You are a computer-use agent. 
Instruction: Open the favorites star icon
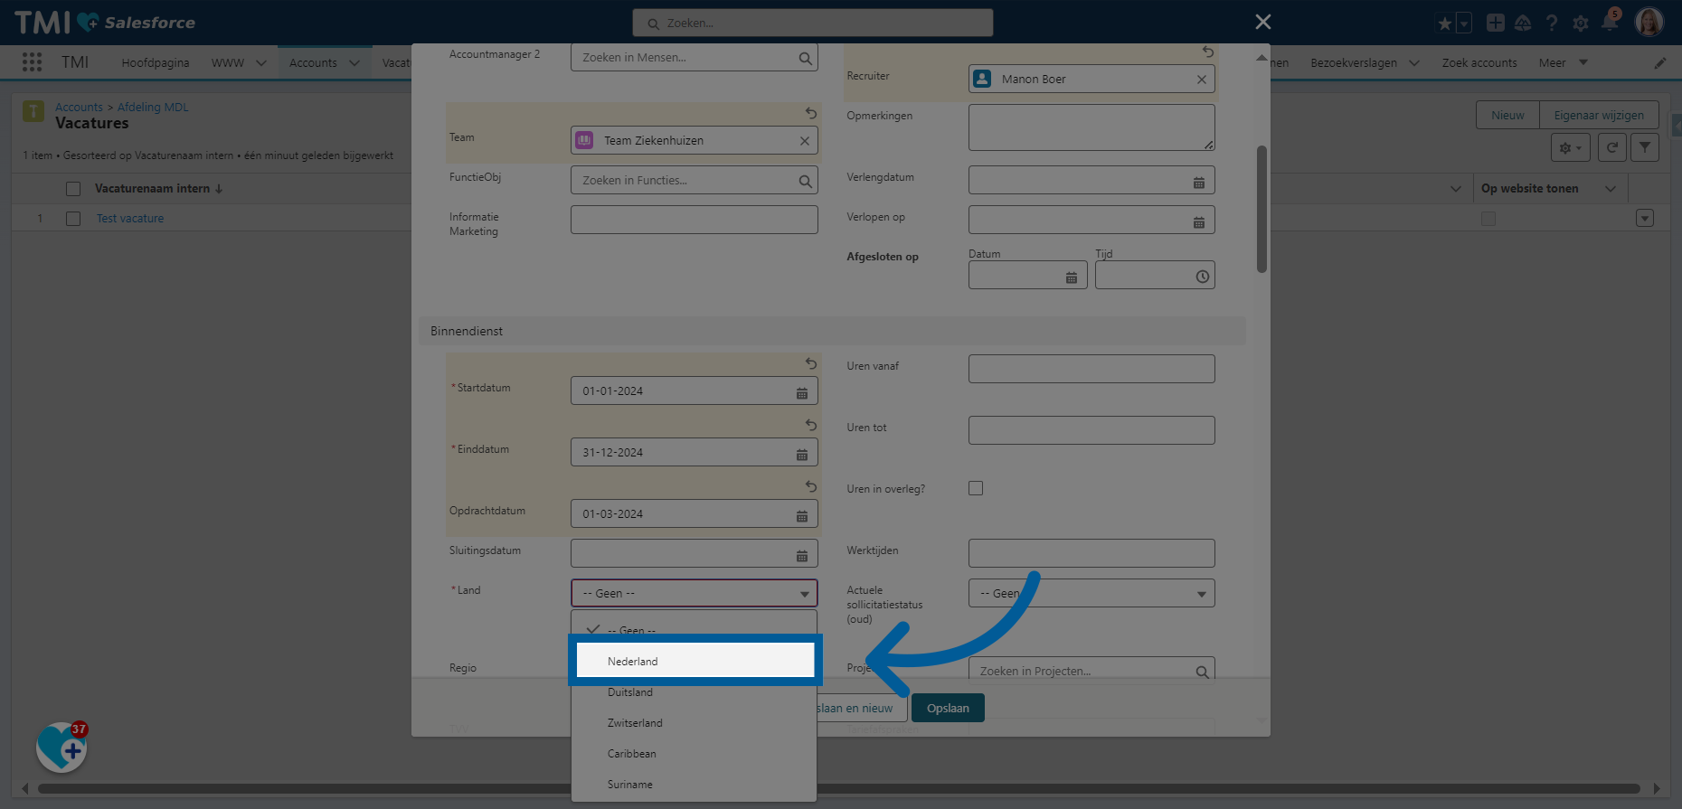coord(1444,24)
